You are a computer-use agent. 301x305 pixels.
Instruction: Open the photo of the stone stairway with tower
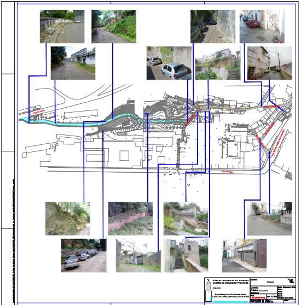click(186, 255)
